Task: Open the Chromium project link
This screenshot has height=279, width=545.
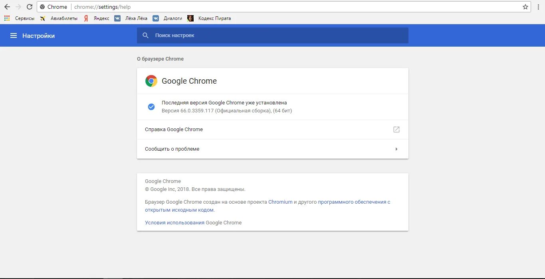Action: pyautogui.click(x=280, y=202)
